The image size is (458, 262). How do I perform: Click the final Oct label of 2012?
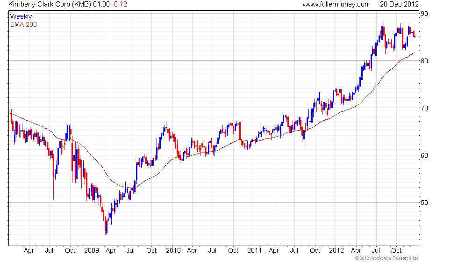pos(396,251)
